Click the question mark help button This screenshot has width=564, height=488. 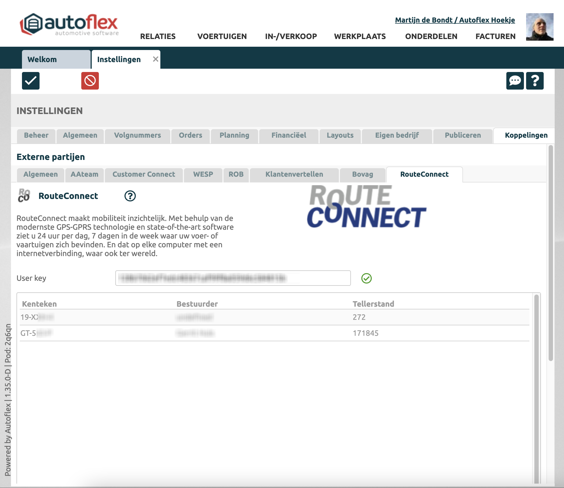(x=535, y=81)
